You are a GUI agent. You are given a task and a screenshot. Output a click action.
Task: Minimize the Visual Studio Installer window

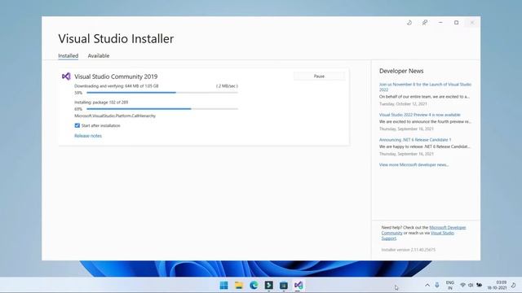point(440,23)
